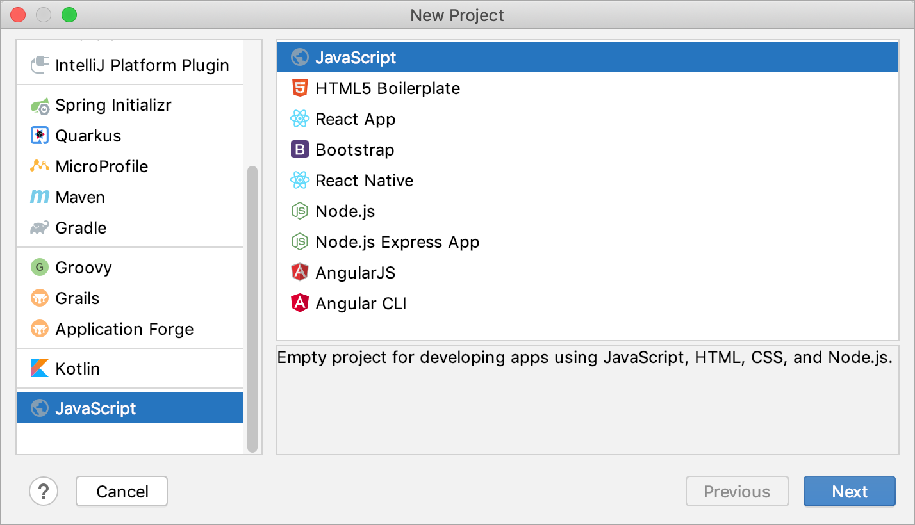Proceed with the Next button

[x=850, y=491]
